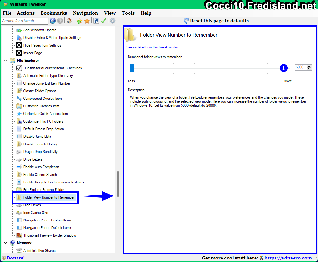
Task: Click Hide Pages from Settings gear icon
Action: pos(19,45)
